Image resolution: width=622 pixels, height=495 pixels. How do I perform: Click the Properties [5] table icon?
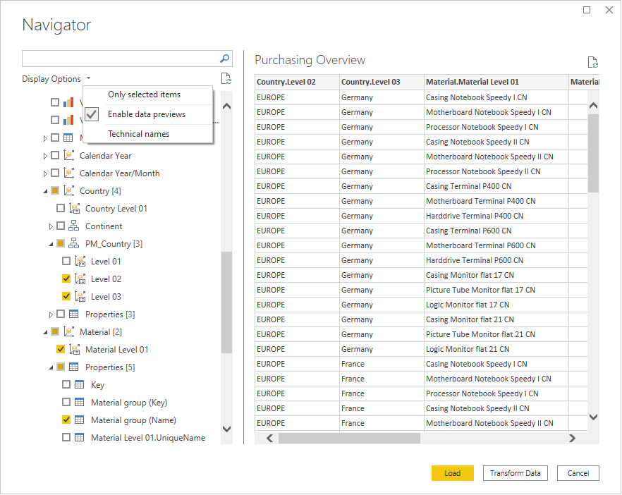pyautogui.click(x=74, y=367)
